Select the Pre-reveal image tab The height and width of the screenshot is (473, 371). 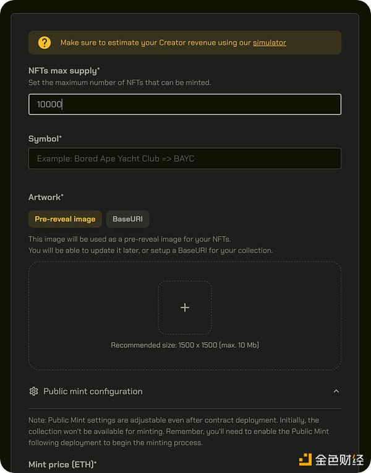(x=65, y=219)
